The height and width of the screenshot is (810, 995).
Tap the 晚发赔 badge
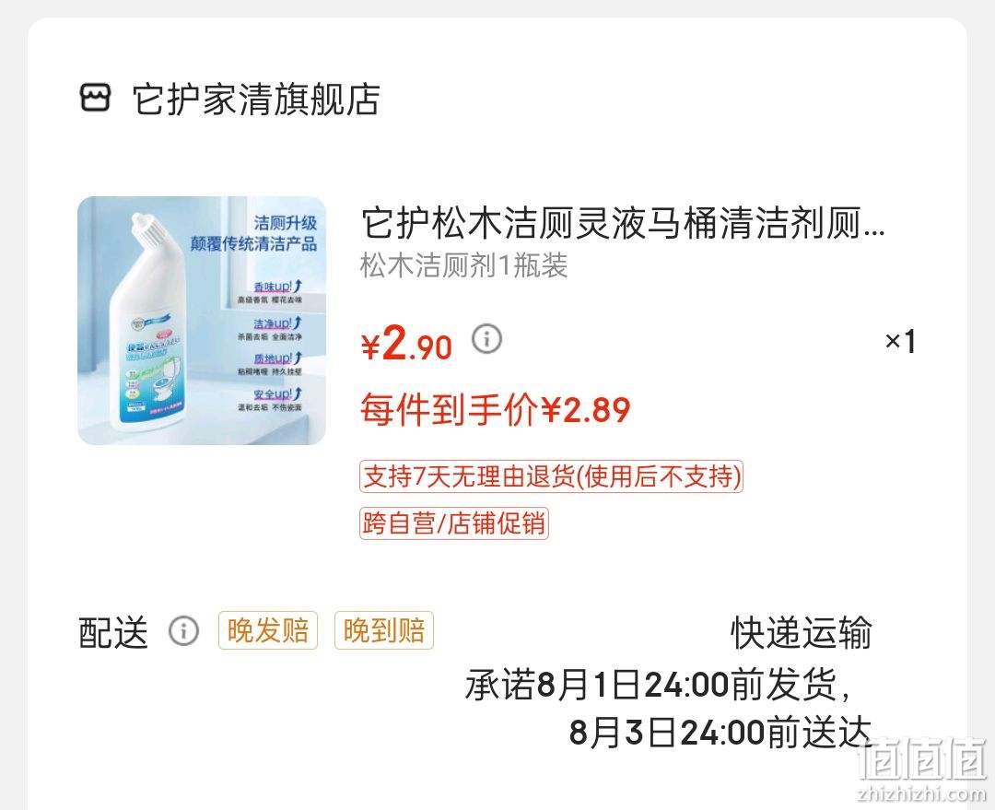pos(268,630)
